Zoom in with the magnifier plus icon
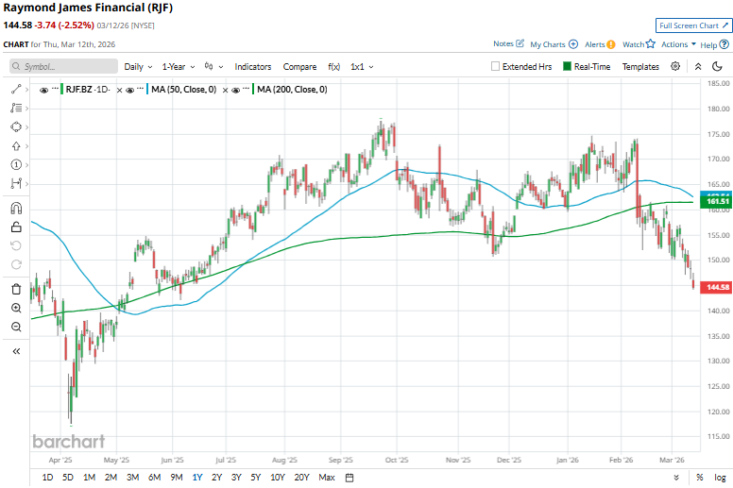Screen dimensions: 733x488 pyautogui.click(x=16, y=308)
